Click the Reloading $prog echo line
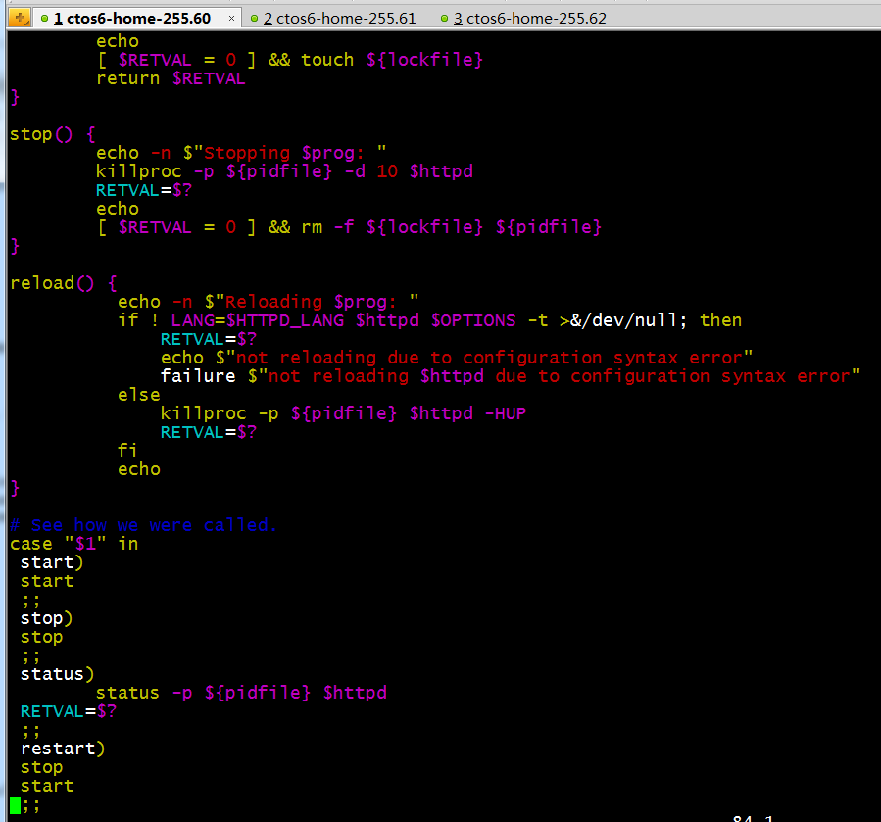 click(x=269, y=302)
